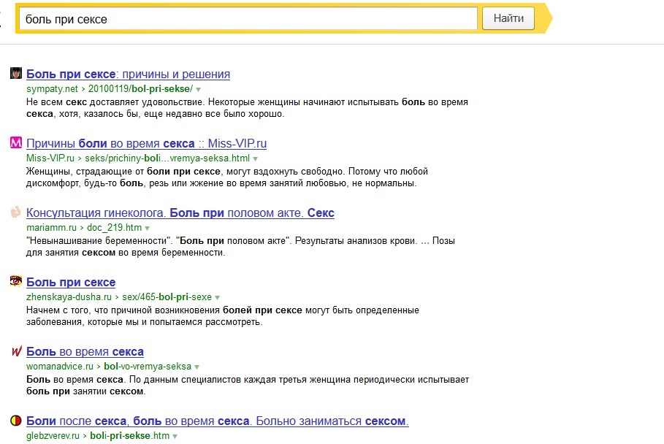
Task: Click the Miss-VIP.ru green domain link
Action: [x=50, y=158]
